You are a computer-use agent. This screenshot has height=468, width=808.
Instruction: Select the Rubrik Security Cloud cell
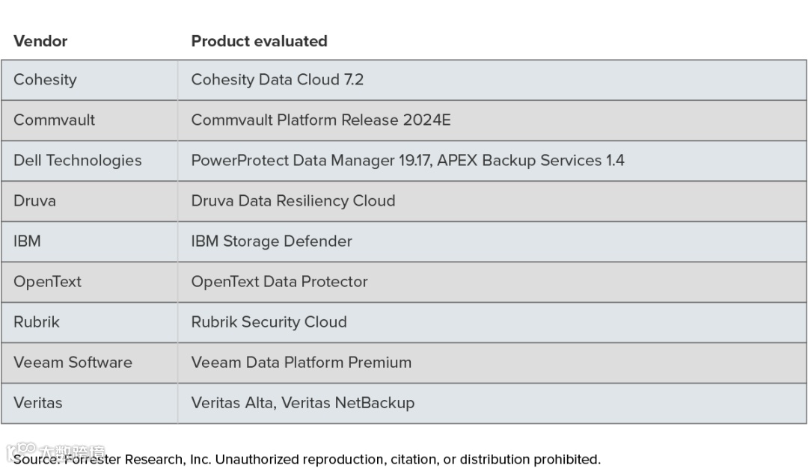[269, 322]
